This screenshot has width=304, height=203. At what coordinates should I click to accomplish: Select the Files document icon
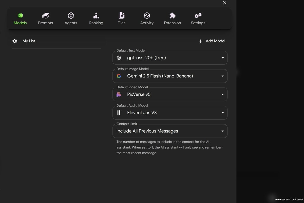click(121, 15)
